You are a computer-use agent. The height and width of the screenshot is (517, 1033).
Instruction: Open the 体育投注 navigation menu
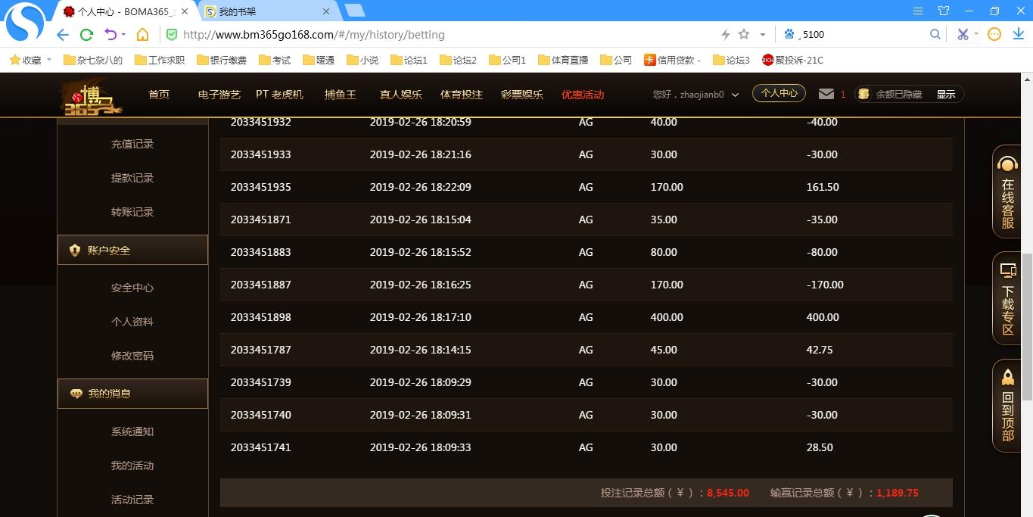[461, 95]
